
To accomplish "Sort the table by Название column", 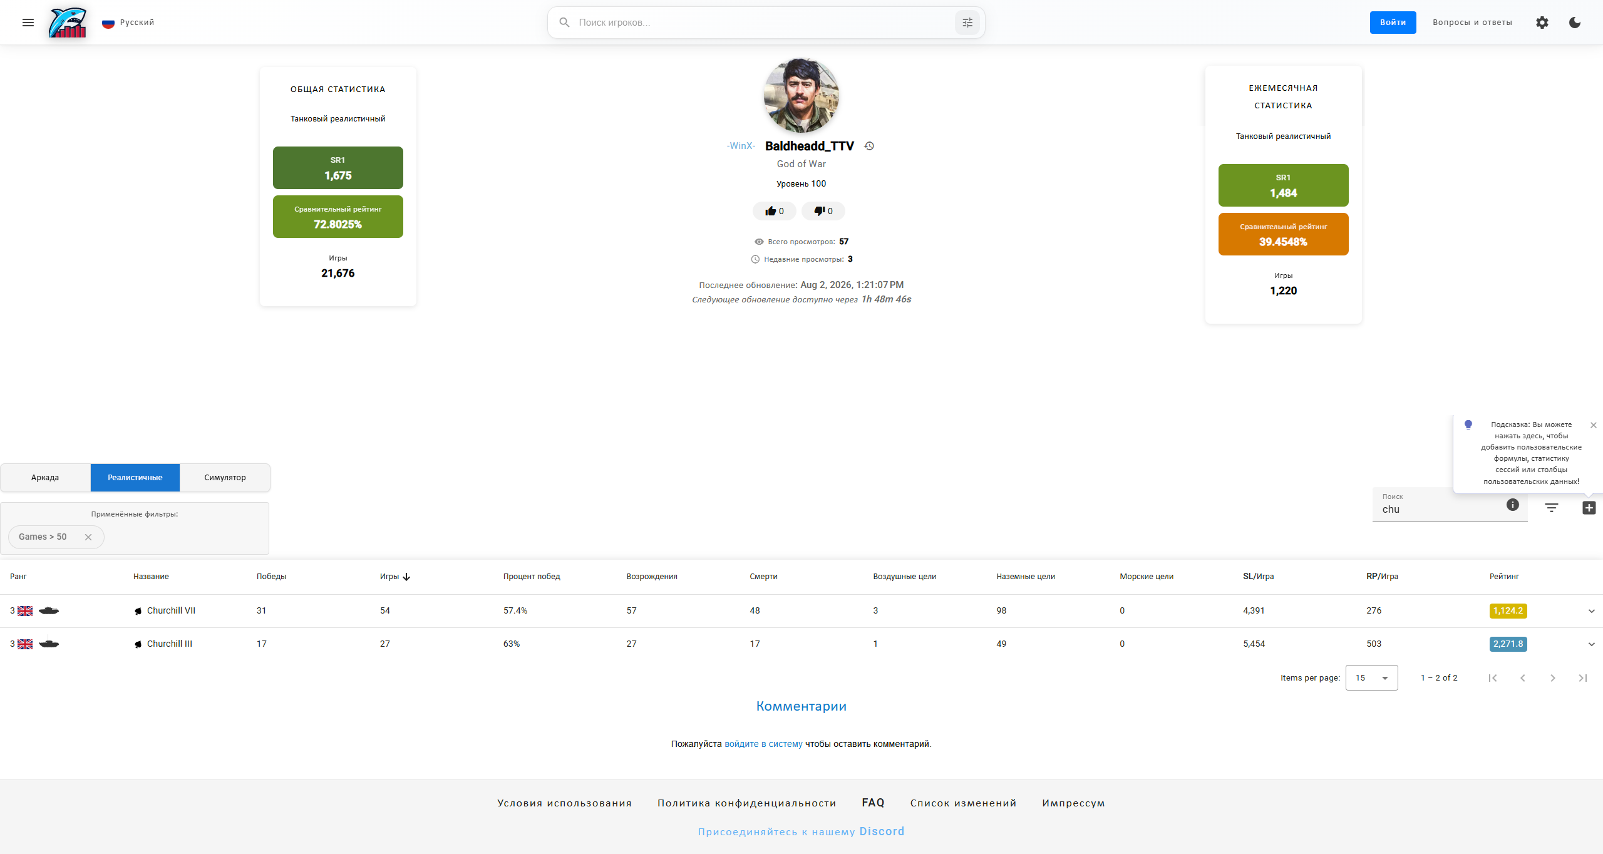I will pos(151,577).
